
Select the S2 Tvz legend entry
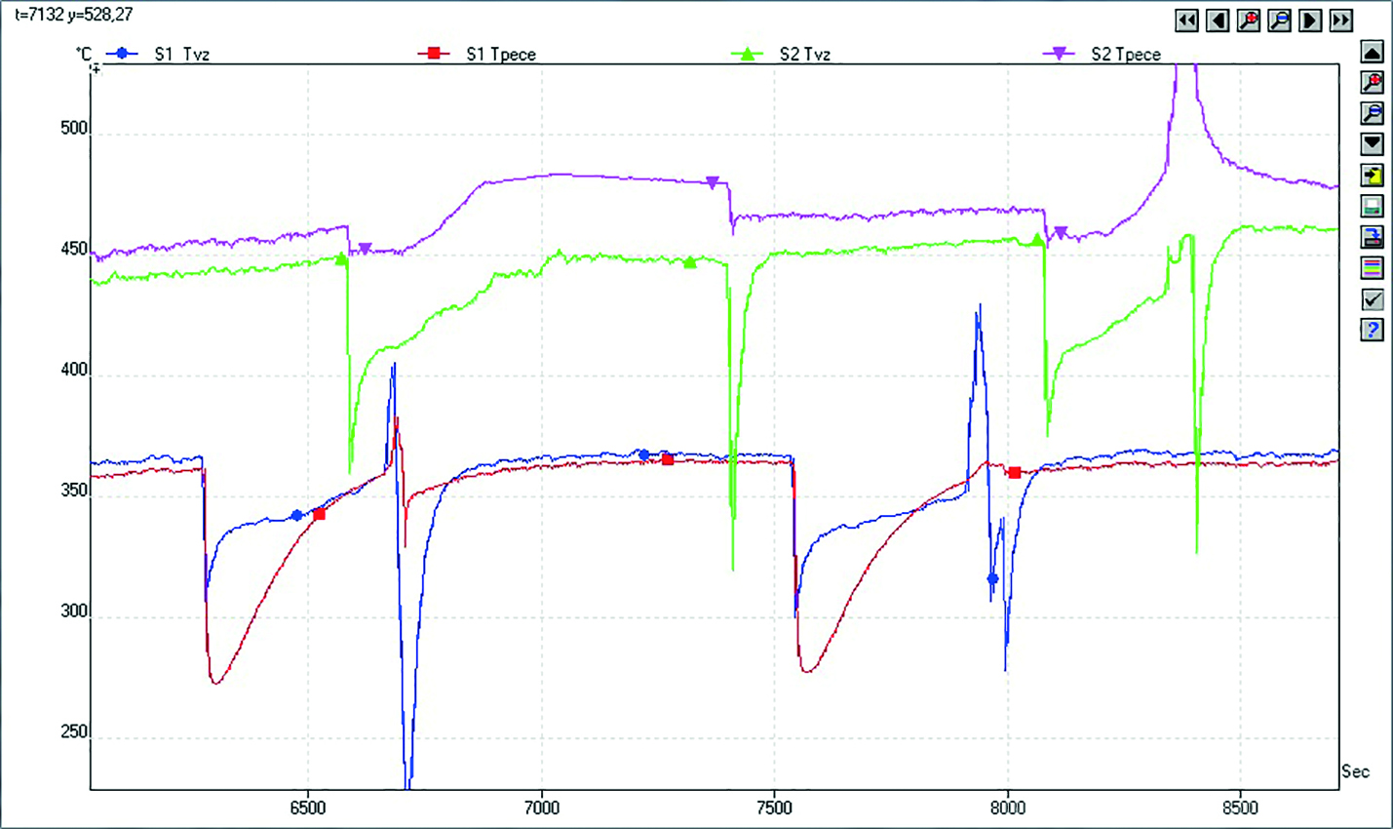click(805, 55)
